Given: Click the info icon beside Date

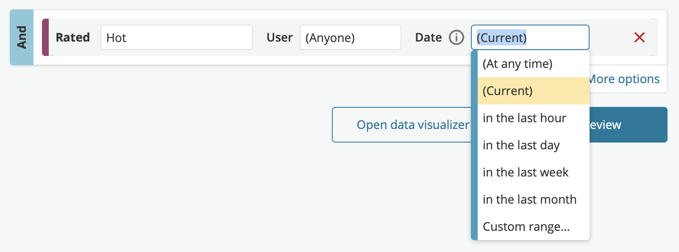Looking at the screenshot, I should [456, 37].
